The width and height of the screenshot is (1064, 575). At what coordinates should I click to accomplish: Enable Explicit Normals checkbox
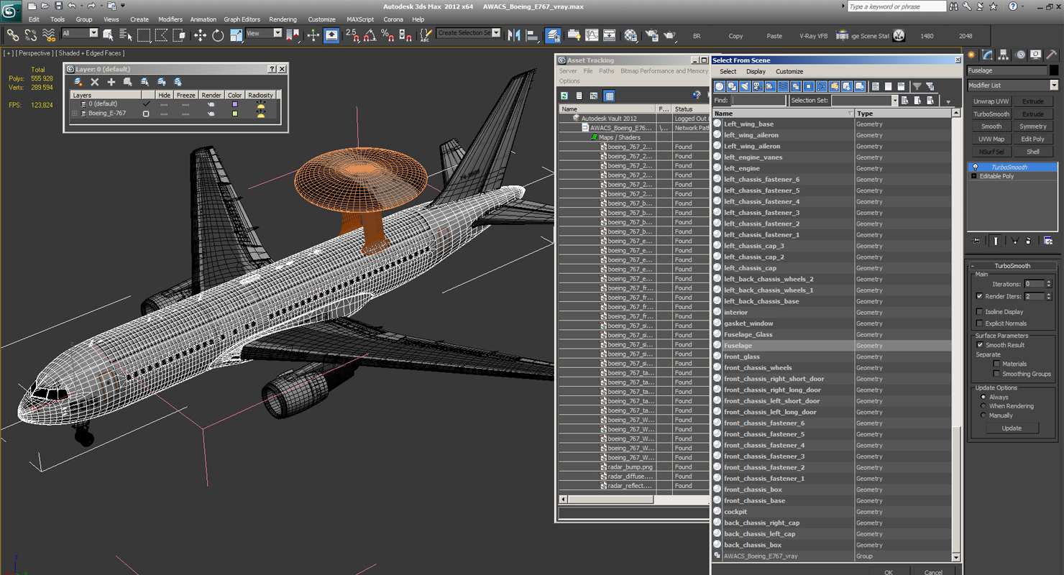(x=979, y=323)
